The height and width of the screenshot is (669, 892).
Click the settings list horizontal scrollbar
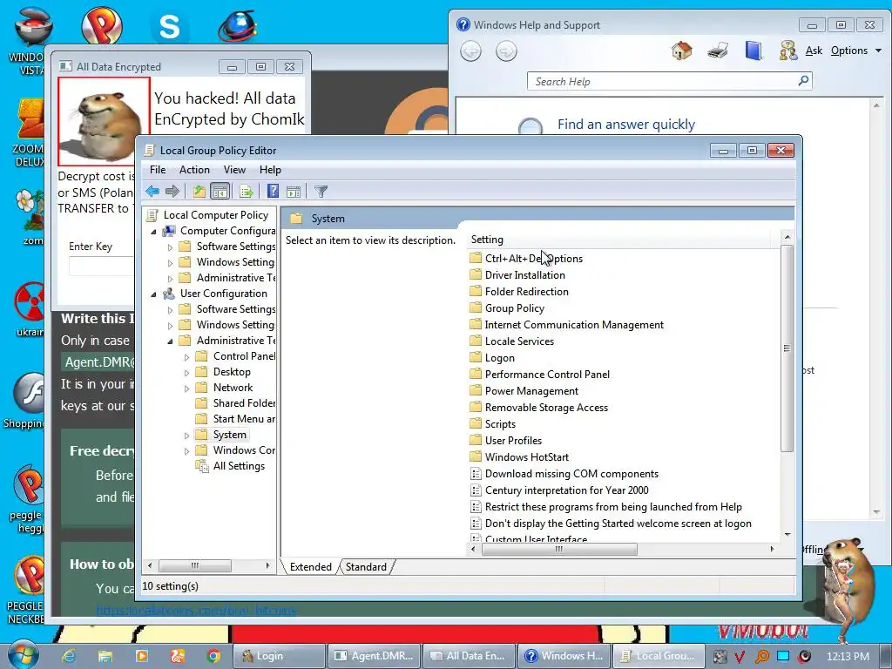point(559,549)
